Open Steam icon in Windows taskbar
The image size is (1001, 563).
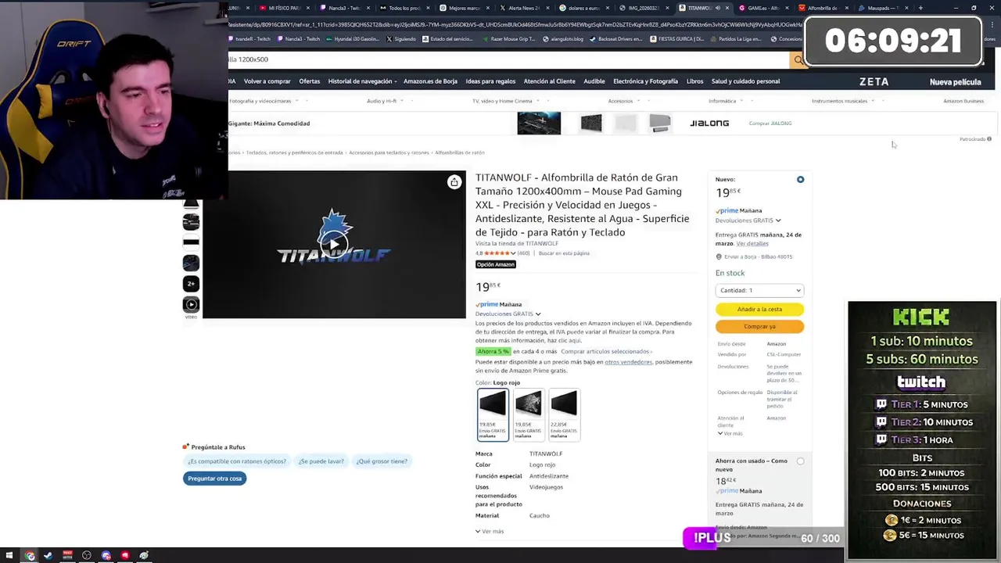48,556
